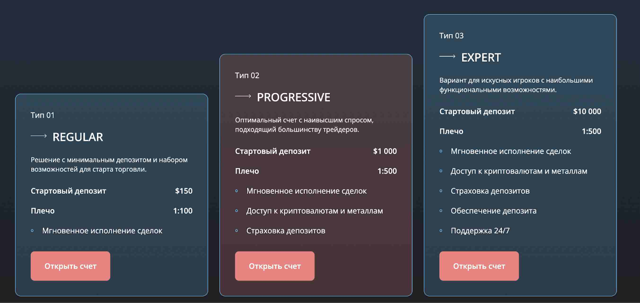Click the arrow icon beside EXPERT
Screen dimensions: 640x303
tap(447, 56)
